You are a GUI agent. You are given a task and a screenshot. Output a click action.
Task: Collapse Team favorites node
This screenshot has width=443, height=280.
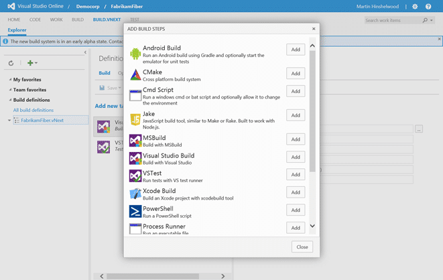tap(10, 90)
